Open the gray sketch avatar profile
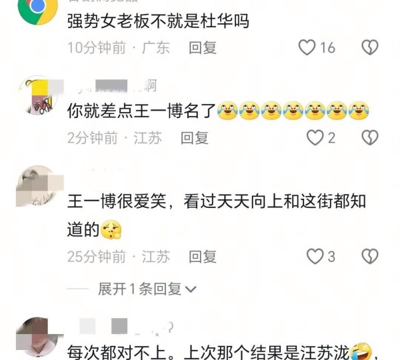The image size is (400, 360). [39, 186]
